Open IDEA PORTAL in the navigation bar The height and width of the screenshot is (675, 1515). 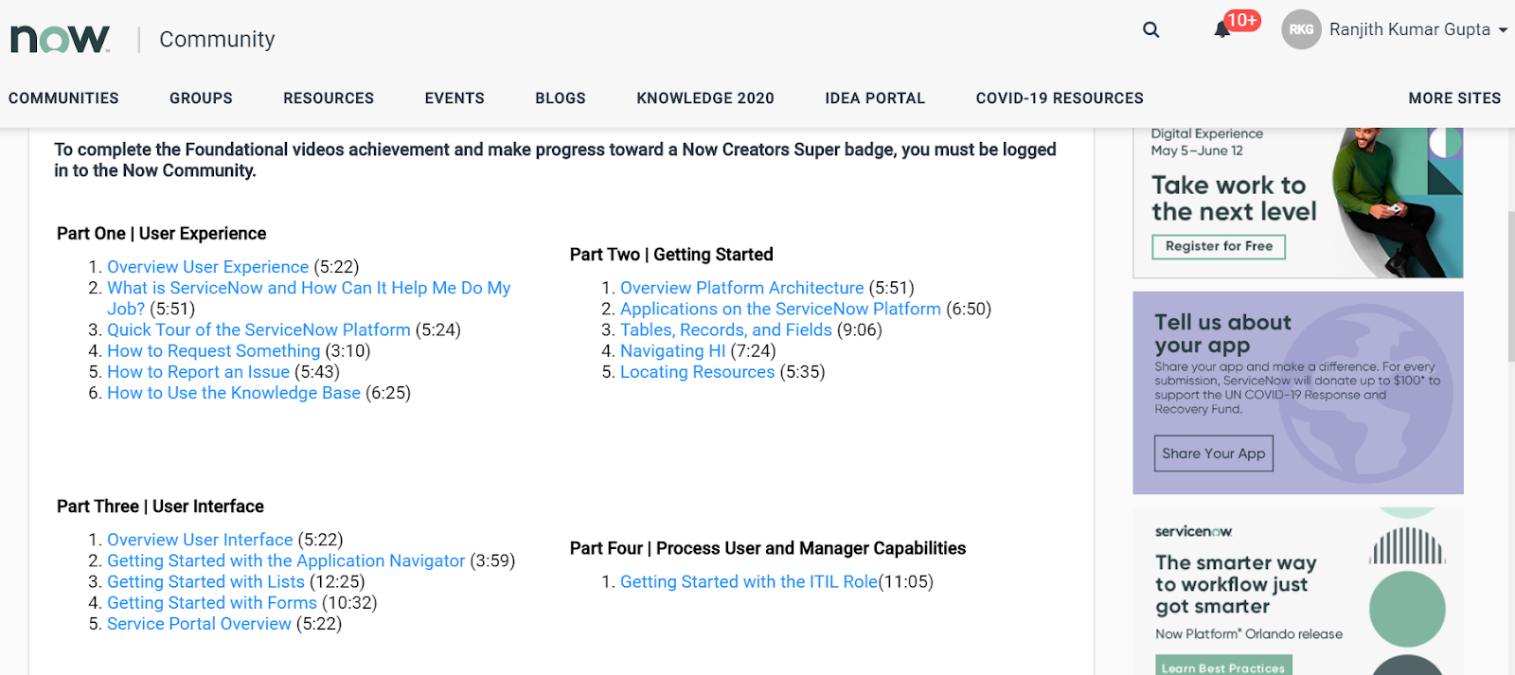coord(875,98)
